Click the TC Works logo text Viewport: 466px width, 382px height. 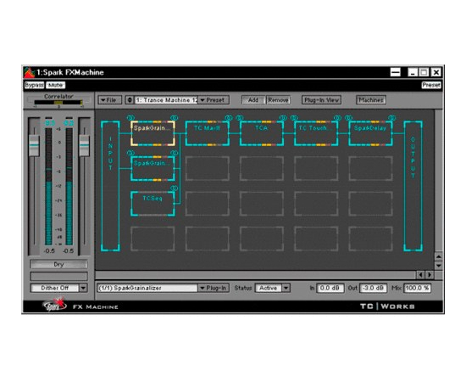click(x=387, y=306)
